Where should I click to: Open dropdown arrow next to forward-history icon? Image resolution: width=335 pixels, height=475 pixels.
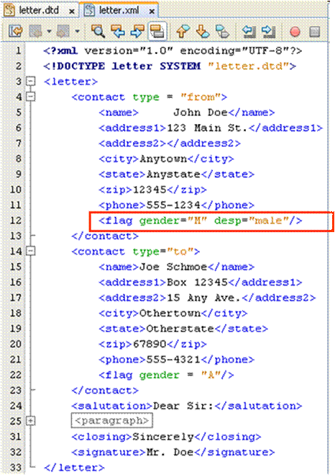(78, 31)
